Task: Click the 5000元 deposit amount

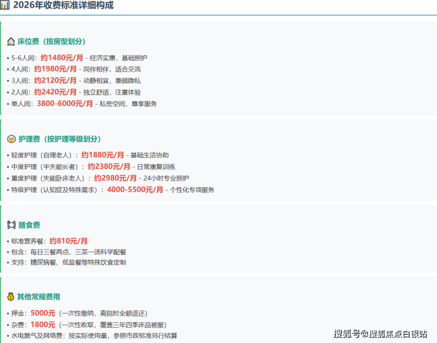Action: 43,313
